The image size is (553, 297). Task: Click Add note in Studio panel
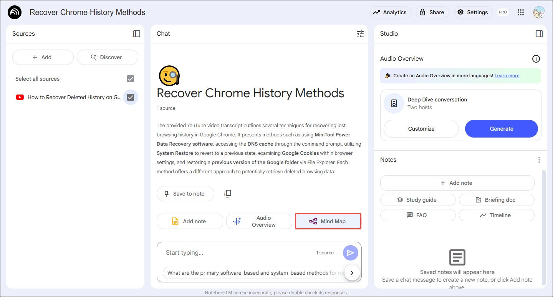pyautogui.click(x=457, y=183)
